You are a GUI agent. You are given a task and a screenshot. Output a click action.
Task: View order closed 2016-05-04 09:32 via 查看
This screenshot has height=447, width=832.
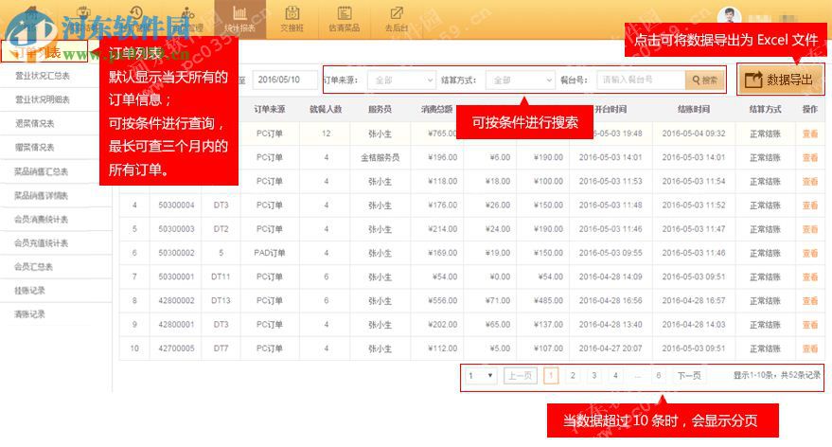809,134
